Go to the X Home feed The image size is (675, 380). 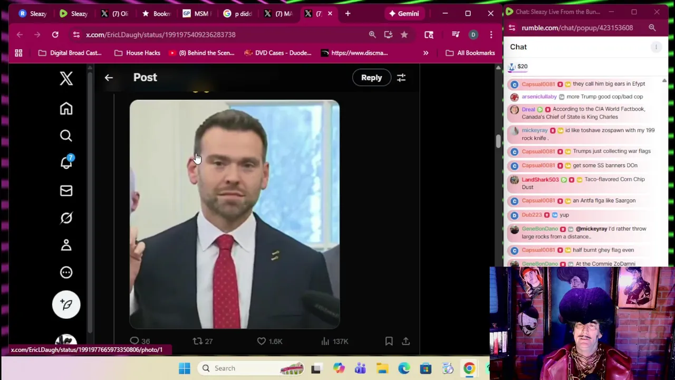coord(66,109)
